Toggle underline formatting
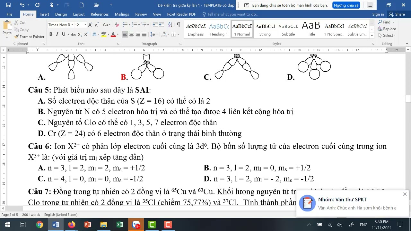The width and height of the screenshot is (411, 231). point(64,34)
